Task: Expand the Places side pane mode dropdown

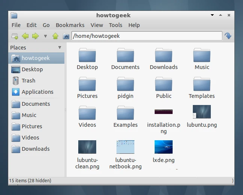Action: tap(60, 47)
